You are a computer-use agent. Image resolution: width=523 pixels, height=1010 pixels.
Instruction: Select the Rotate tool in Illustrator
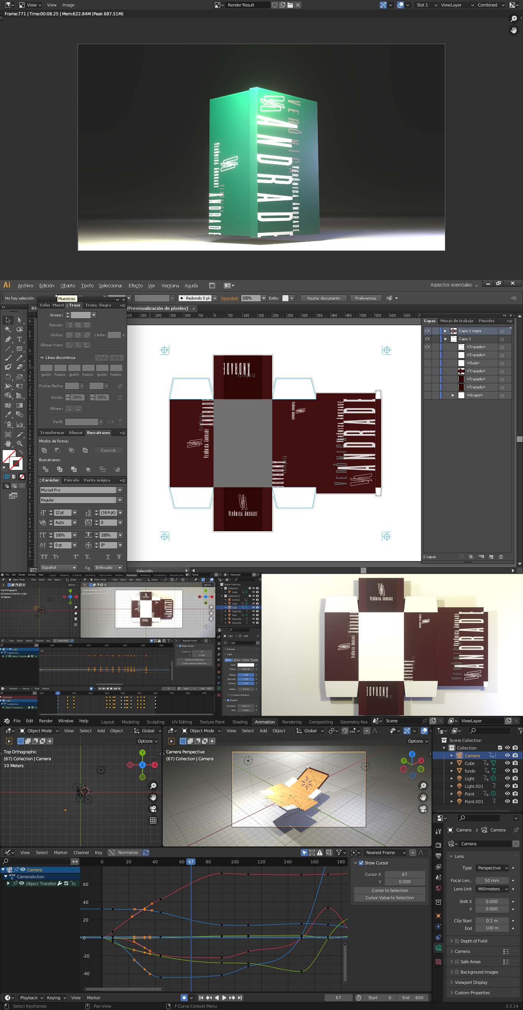click(x=8, y=377)
